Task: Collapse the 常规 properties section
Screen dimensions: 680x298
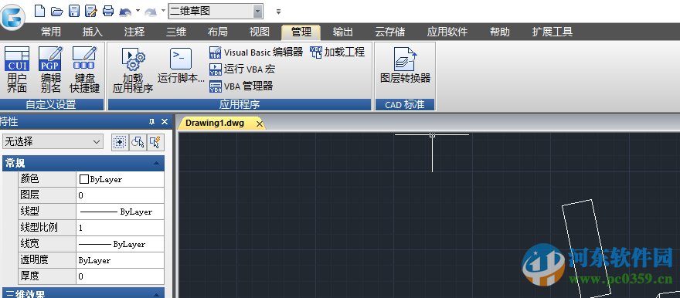Action: [x=156, y=164]
